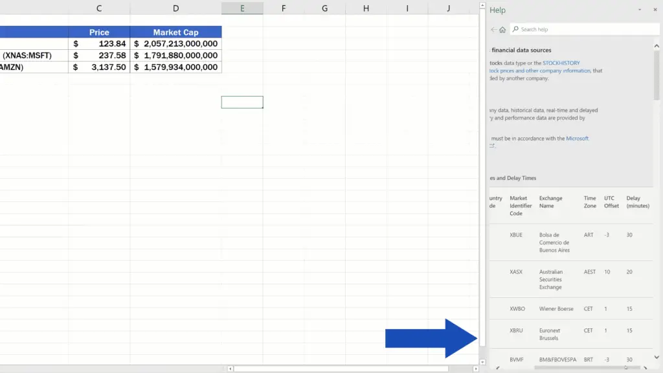
Task: Click inside the Search help field
Action: (x=583, y=29)
